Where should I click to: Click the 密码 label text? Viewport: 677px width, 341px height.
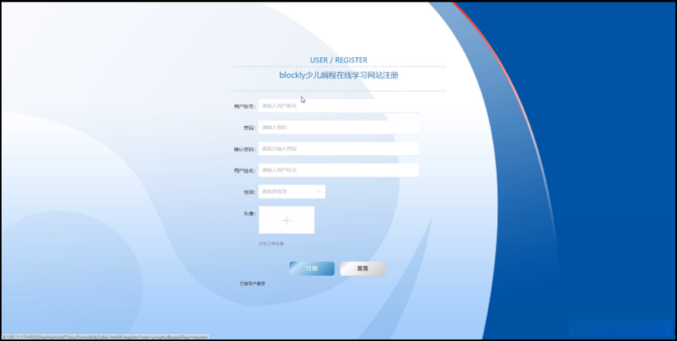249,128
